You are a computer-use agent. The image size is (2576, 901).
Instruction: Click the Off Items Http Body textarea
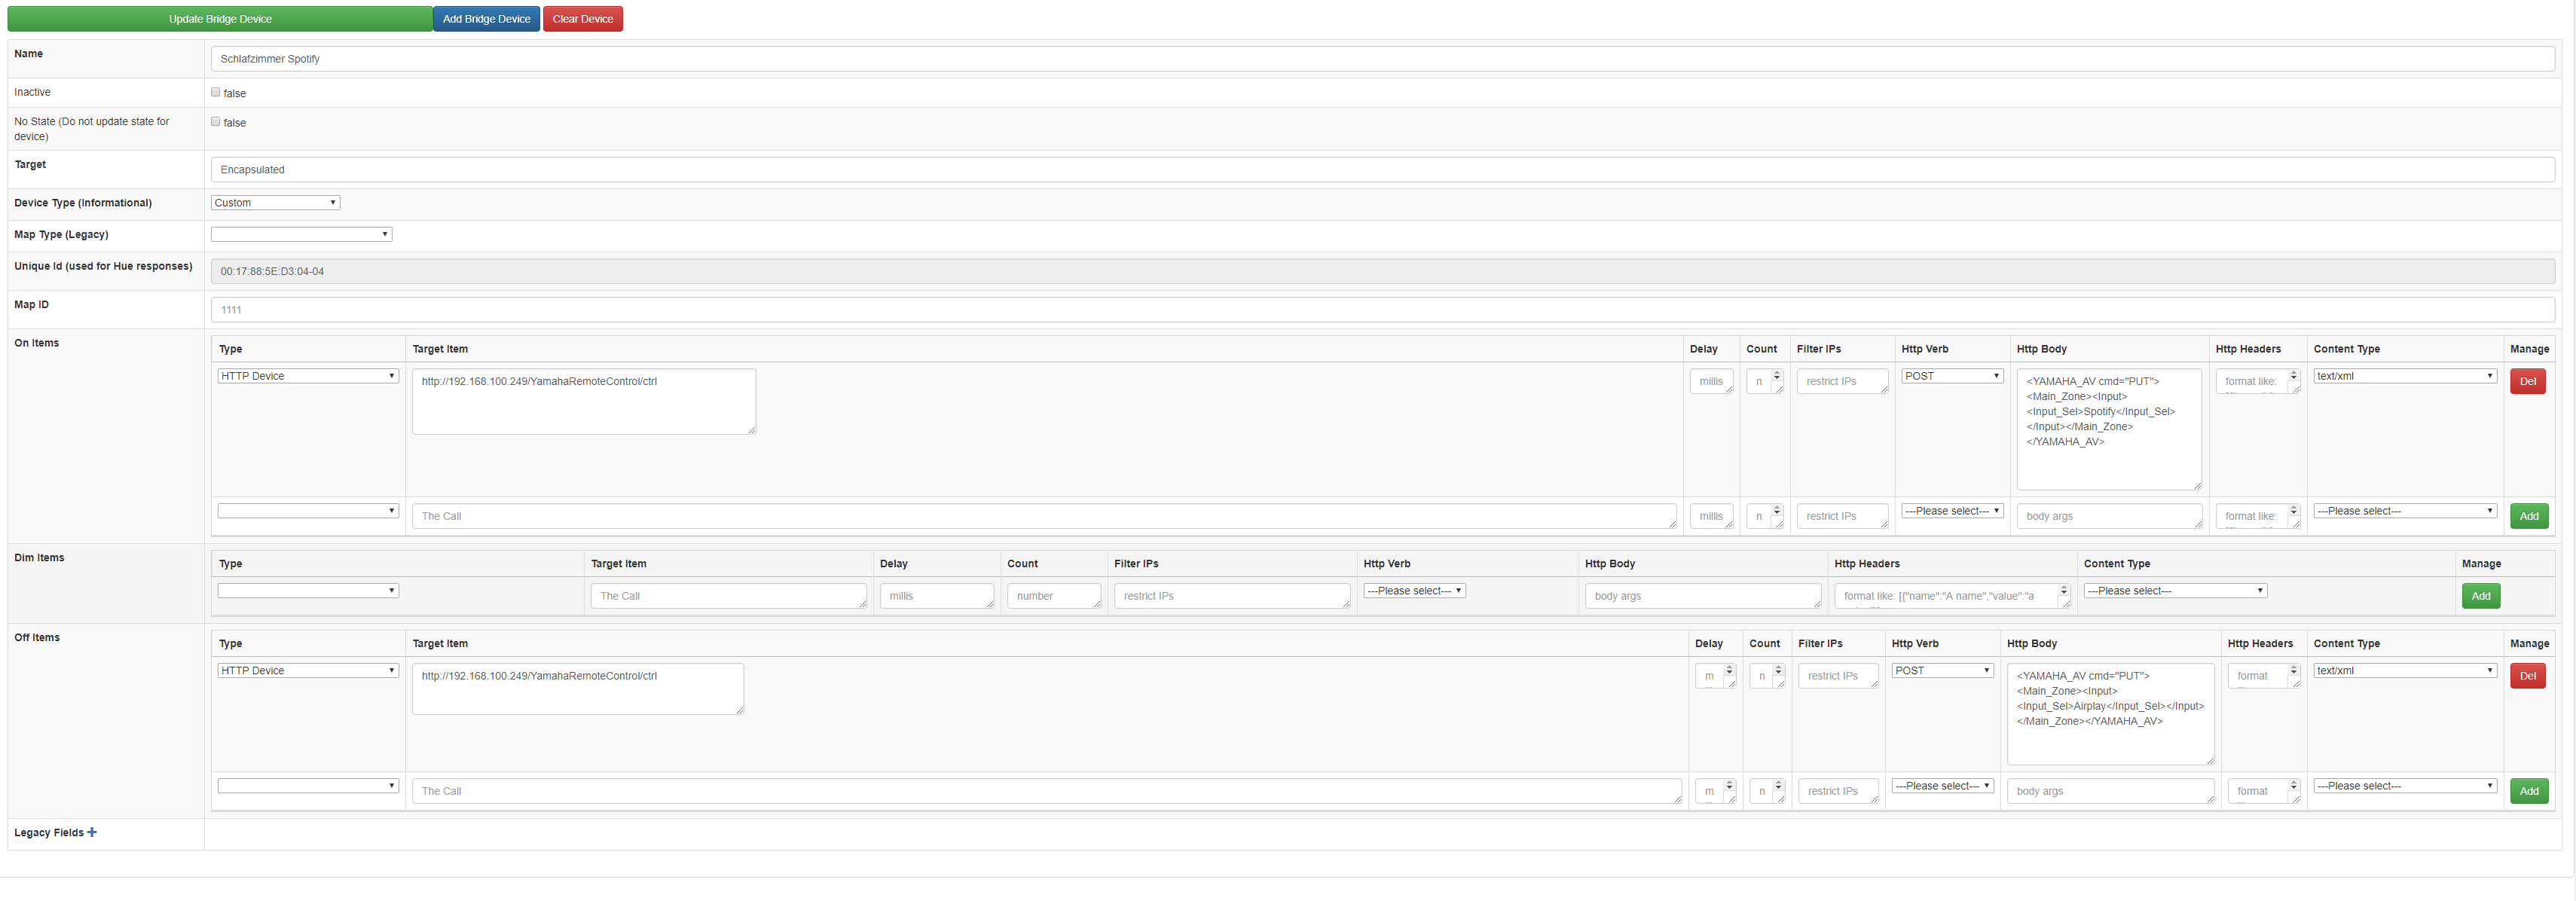2109,713
